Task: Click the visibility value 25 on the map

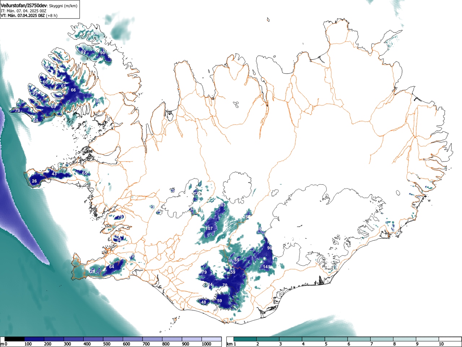Action: click(x=246, y=217)
